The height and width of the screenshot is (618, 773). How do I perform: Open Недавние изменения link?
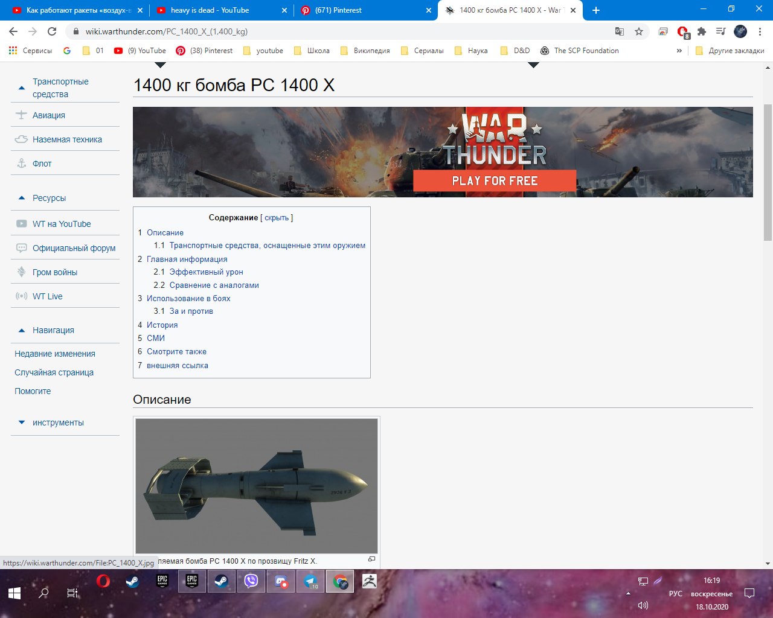coord(55,354)
